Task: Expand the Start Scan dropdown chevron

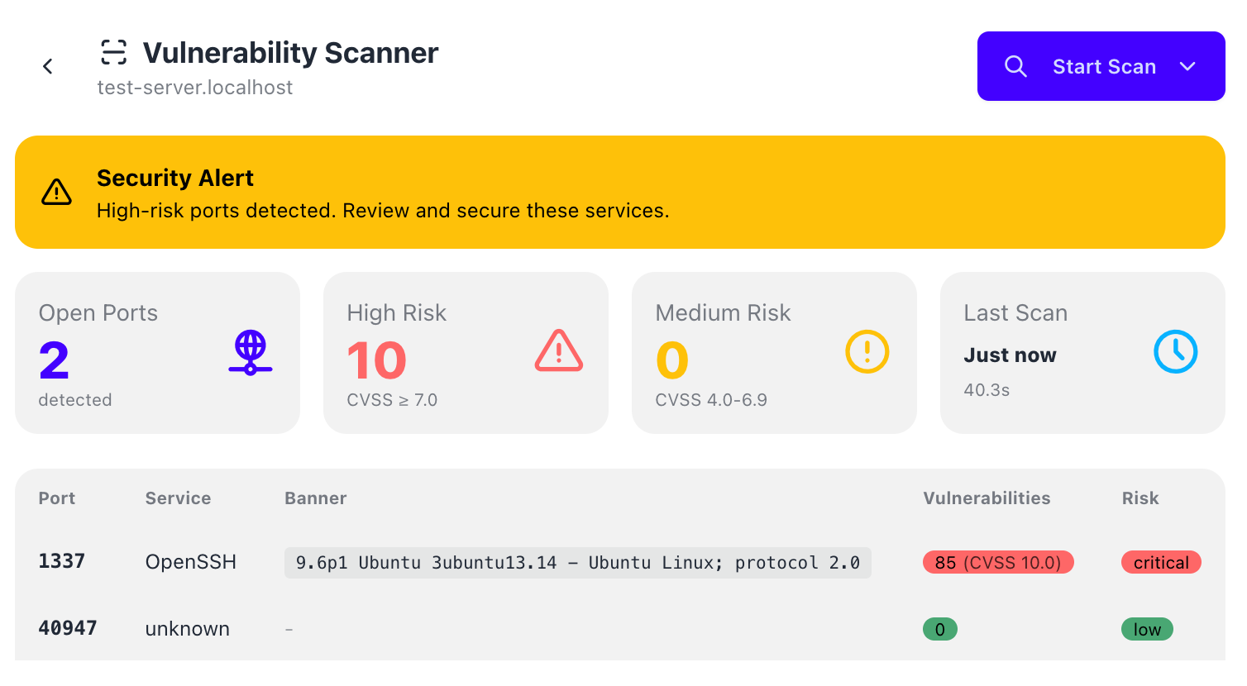Action: pyautogui.click(x=1187, y=66)
